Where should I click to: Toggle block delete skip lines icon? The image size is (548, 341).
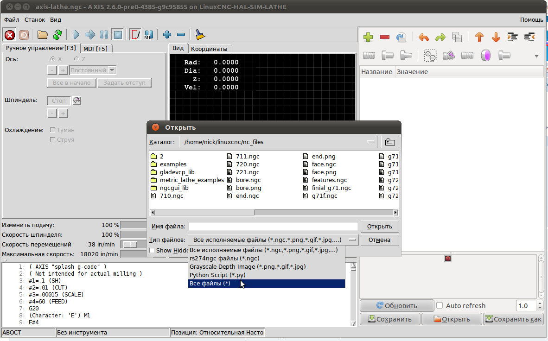135,35
